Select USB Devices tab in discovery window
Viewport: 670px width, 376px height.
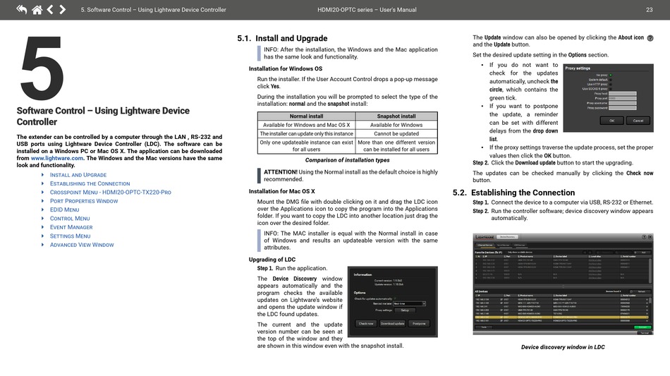520,245
